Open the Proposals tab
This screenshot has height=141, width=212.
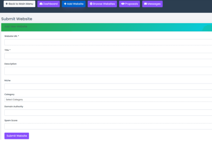pos(129,4)
